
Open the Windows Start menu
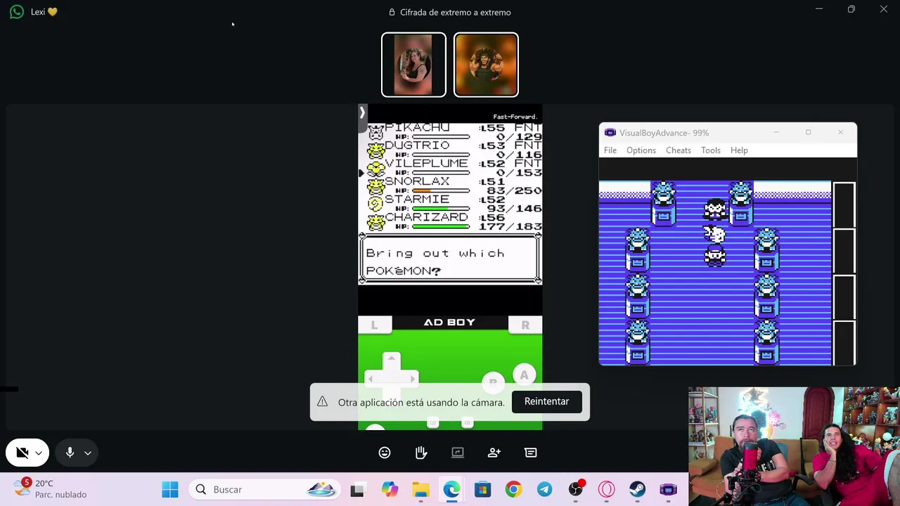169,489
